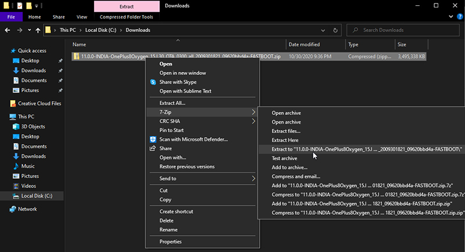465x252 pixels.
Task: Click the Skype icon beside Share with Skype
Action: click(153, 82)
